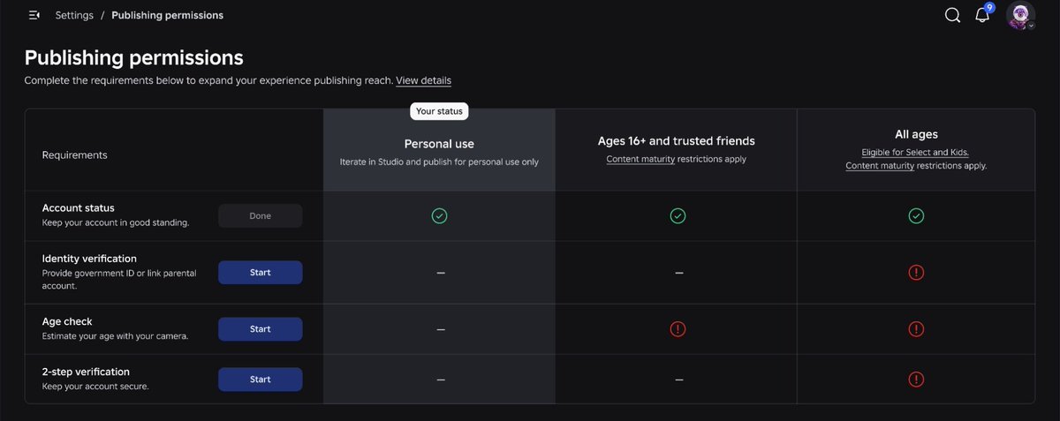Click red alert for Identity verification under All ages
The width and height of the screenshot is (1060, 421).
click(x=916, y=273)
